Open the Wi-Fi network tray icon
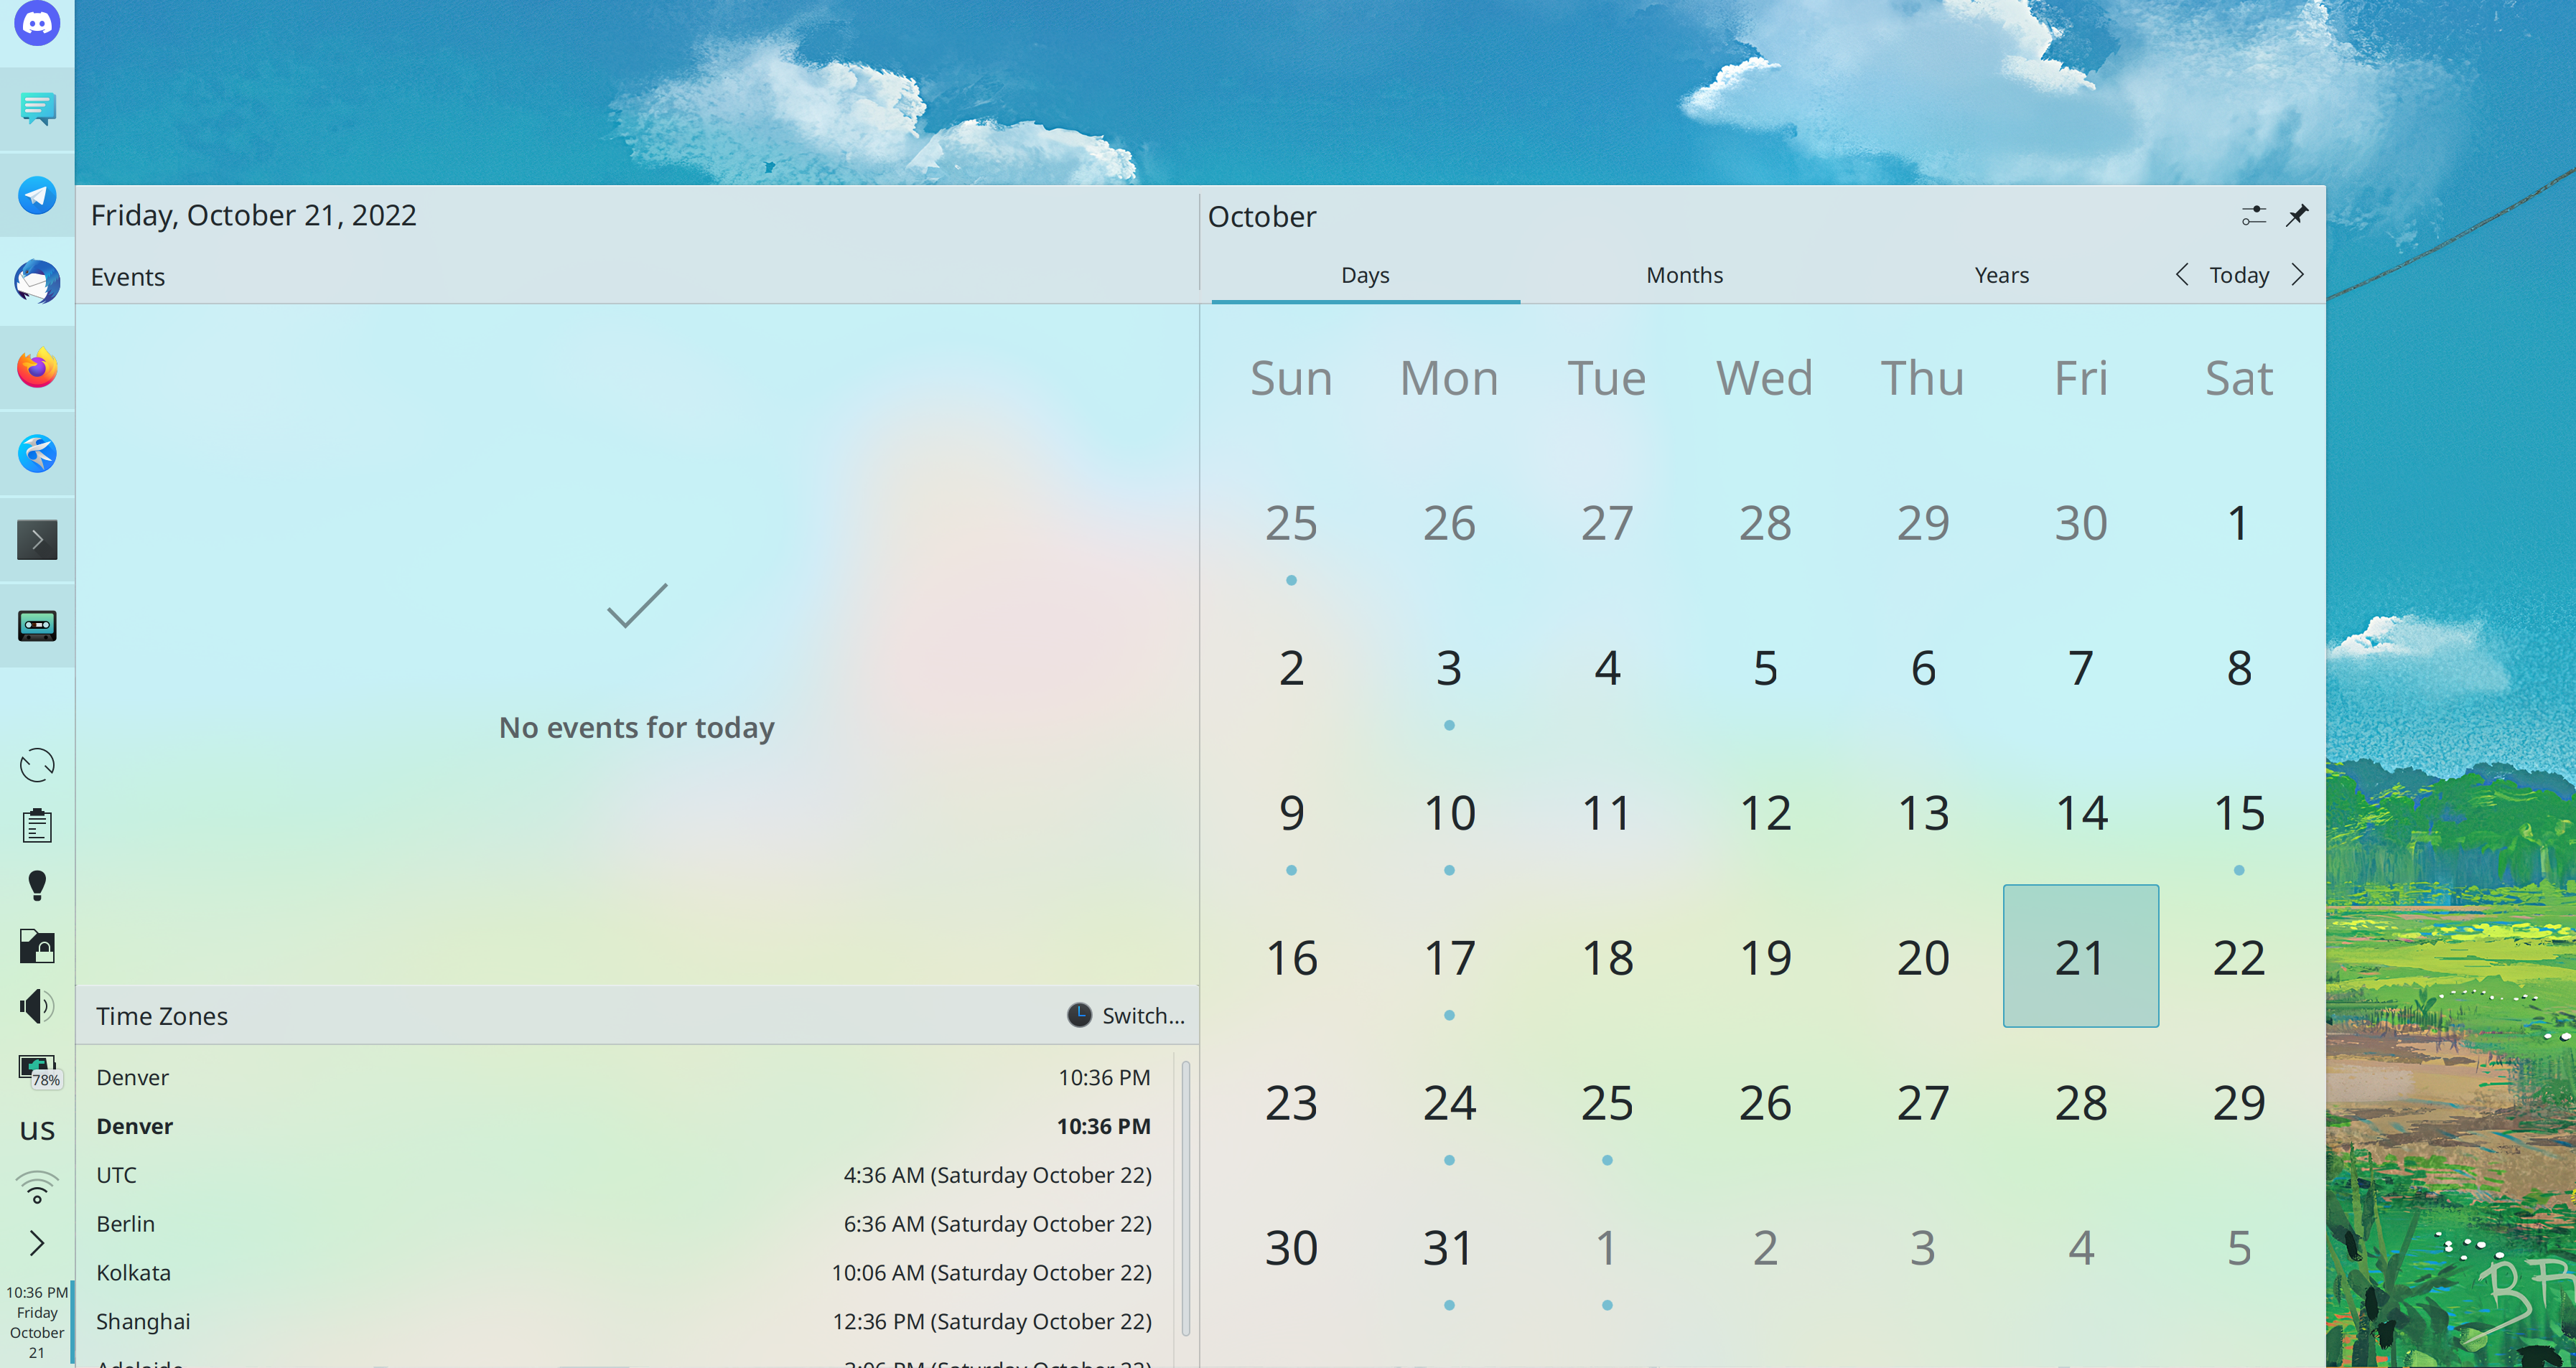 (37, 1187)
